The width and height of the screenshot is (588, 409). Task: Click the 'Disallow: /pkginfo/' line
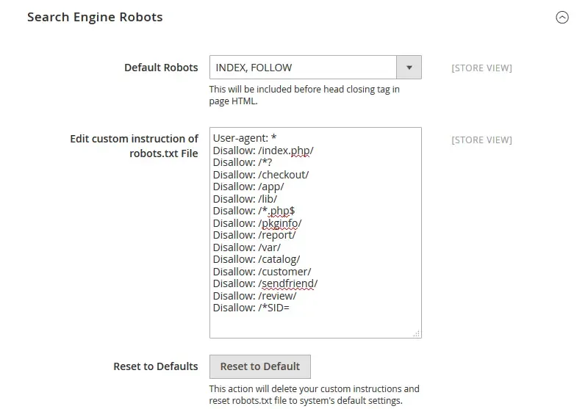tap(257, 223)
